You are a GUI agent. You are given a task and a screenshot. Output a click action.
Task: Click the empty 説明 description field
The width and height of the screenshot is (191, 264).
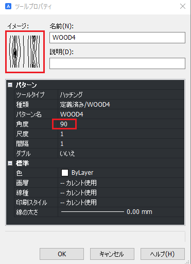(x=117, y=63)
